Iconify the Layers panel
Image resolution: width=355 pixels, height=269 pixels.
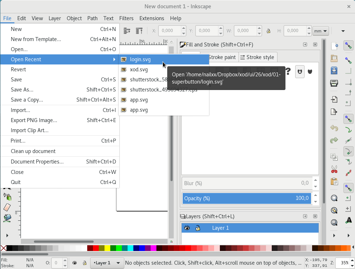click(305, 216)
